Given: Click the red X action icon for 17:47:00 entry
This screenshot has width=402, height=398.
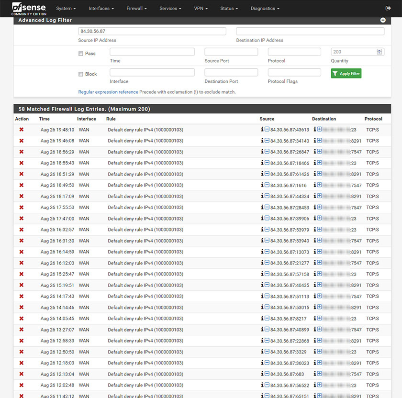Looking at the screenshot, I should (x=22, y=218).
